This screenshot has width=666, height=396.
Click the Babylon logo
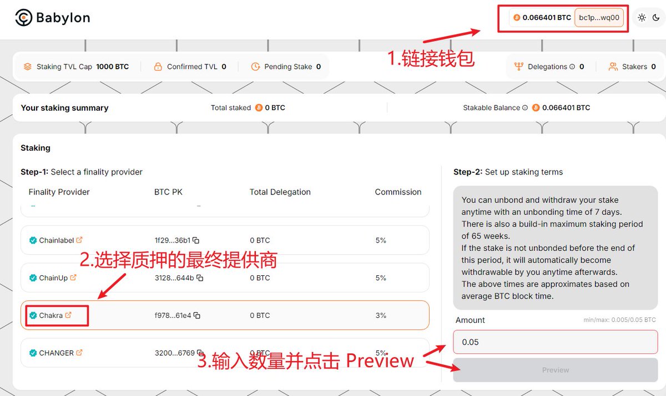click(x=52, y=17)
